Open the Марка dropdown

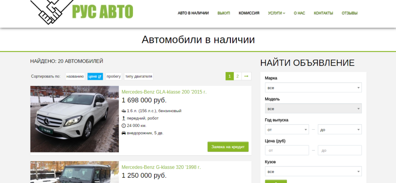(x=313, y=88)
